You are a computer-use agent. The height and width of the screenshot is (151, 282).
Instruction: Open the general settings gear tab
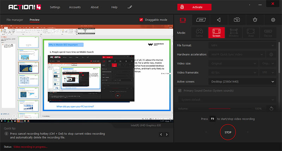point(273,20)
